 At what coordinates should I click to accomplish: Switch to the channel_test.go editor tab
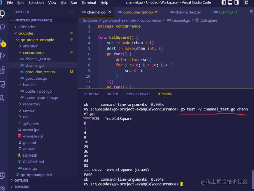pyautogui.click(x=188, y=12)
